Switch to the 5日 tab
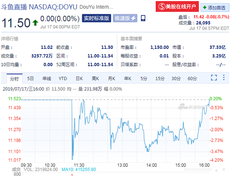The width and height of the screenshot is (233, 176). point(30,78)
